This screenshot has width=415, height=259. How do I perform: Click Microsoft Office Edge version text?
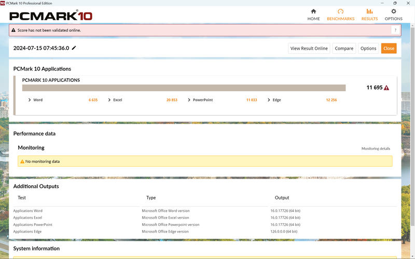coord(165,231)
